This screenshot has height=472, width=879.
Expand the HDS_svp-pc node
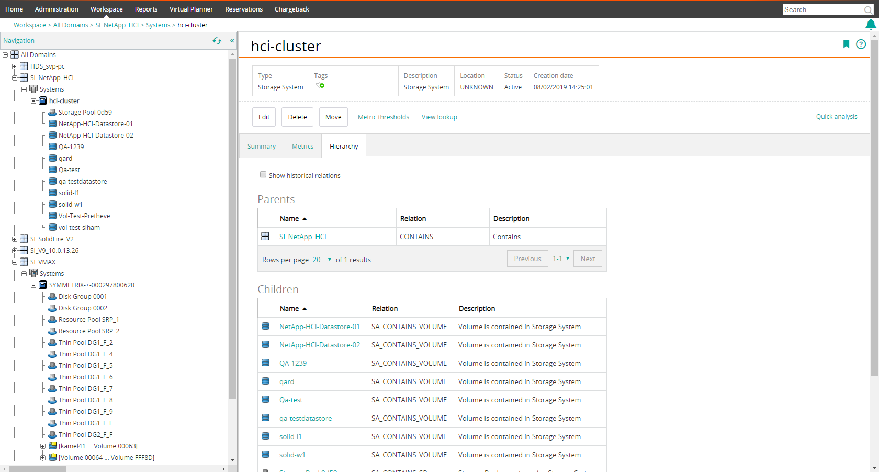[x=15, y=66]
